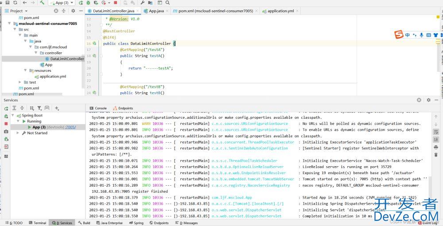Image resolution: width=443 pixels, height=226 pixels.
Task: Open the profiler run options dropdown arrow
Action: [x=109, y=3]
